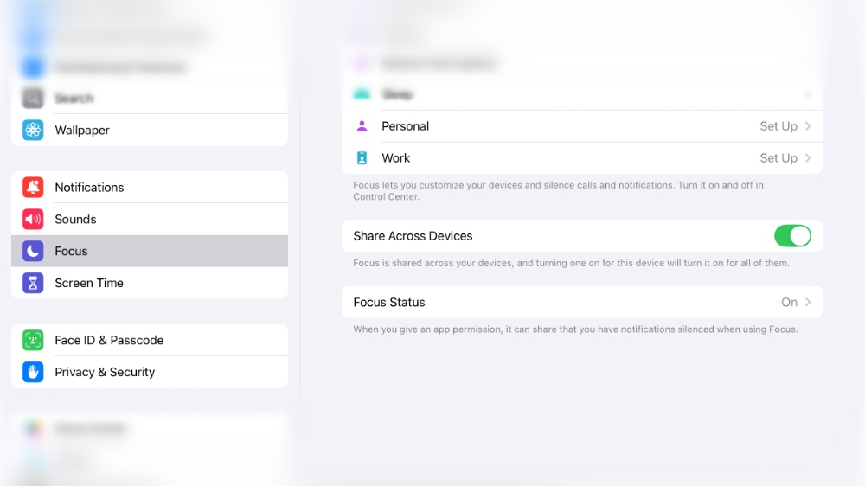Open the Search item in sidebar
Viewport: 865px width, 486px height.
[x=74, y=99]
